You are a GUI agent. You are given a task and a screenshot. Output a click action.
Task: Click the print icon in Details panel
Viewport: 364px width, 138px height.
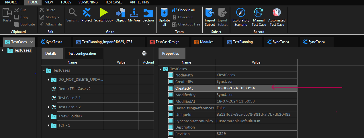pyautogui.click(x=144, y=53)
